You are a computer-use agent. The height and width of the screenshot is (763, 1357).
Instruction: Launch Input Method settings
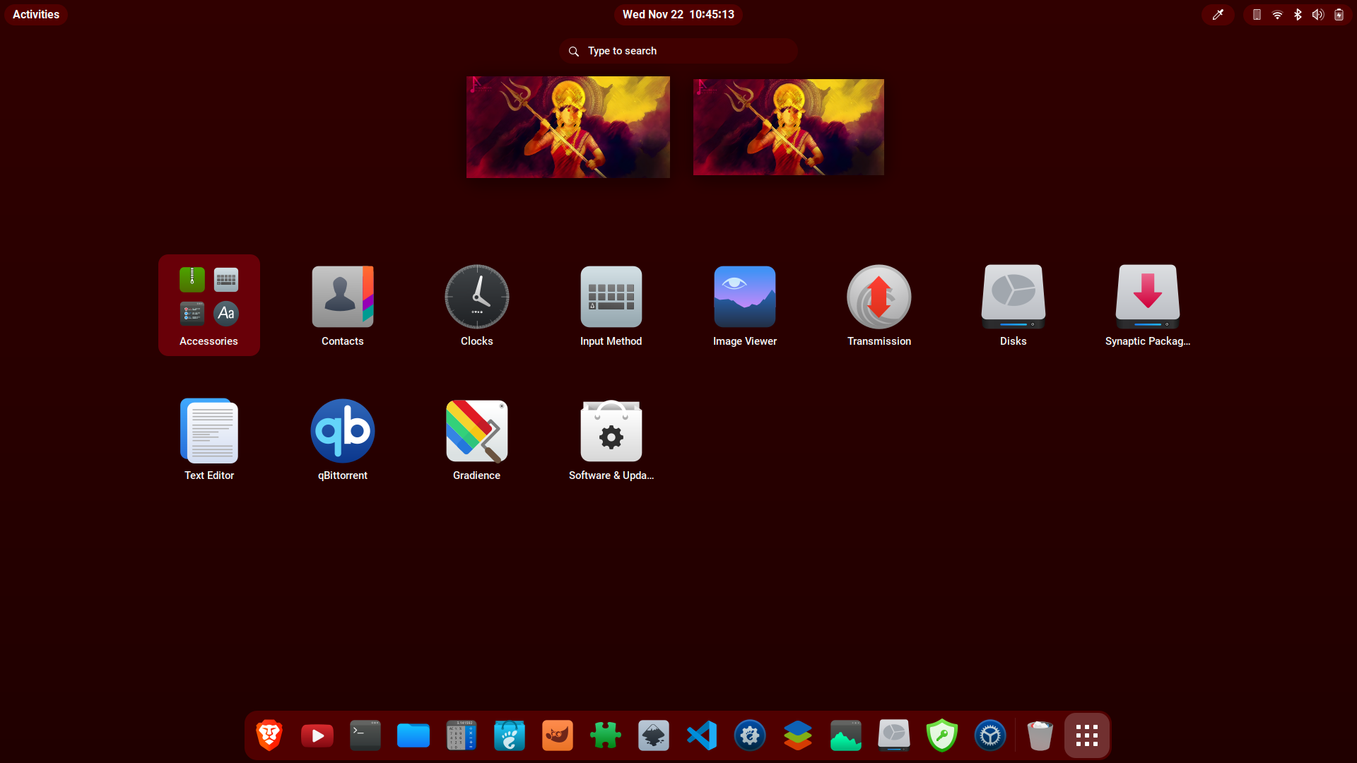tap(611, 305)
